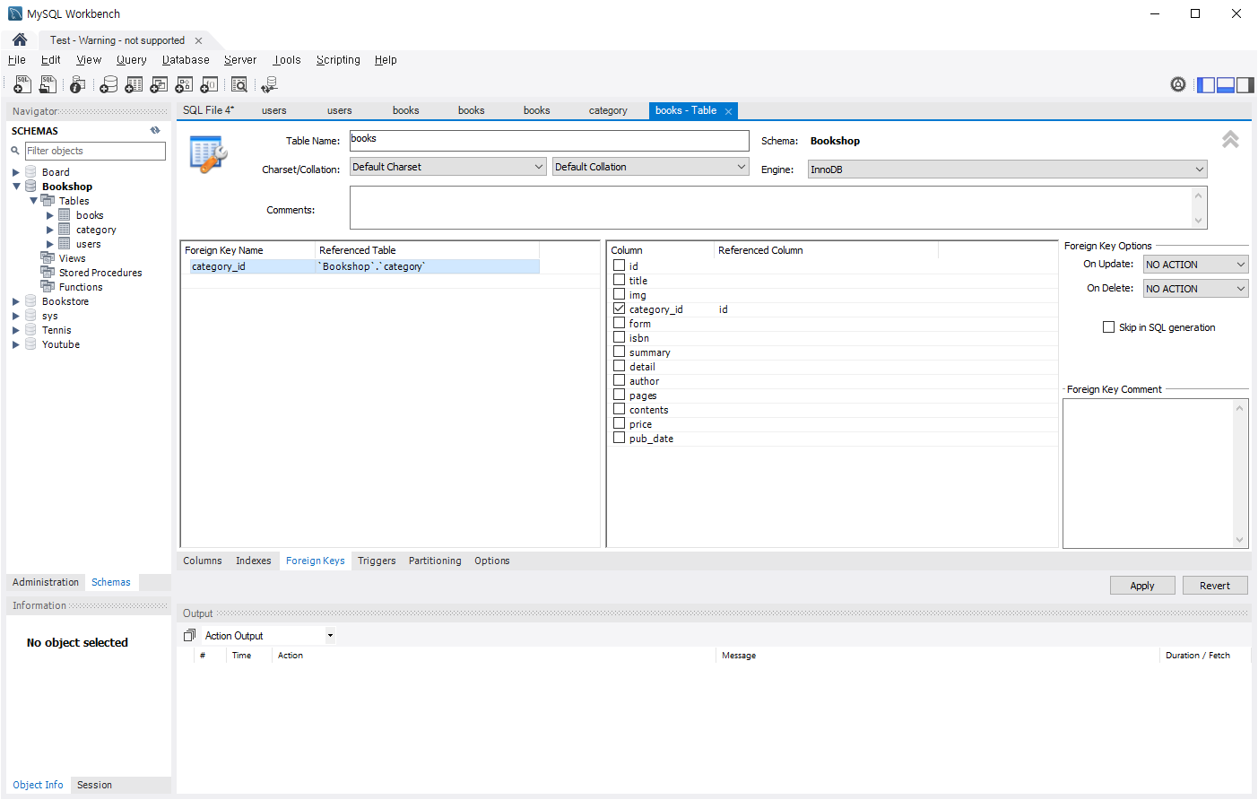Go to the Home screen tab icon

(20, 39)
